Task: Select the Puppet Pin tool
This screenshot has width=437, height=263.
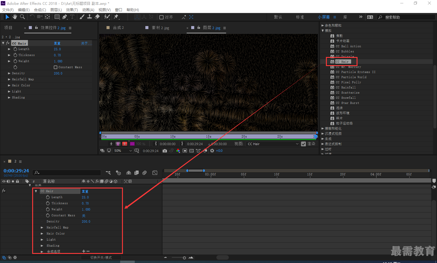Action: [x=116, y=17]
